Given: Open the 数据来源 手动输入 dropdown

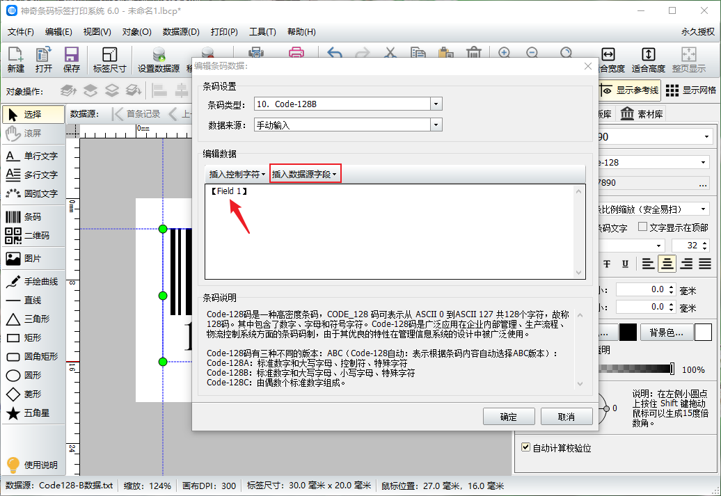Looking at the screenshot, I should click(x=436, y=125).
